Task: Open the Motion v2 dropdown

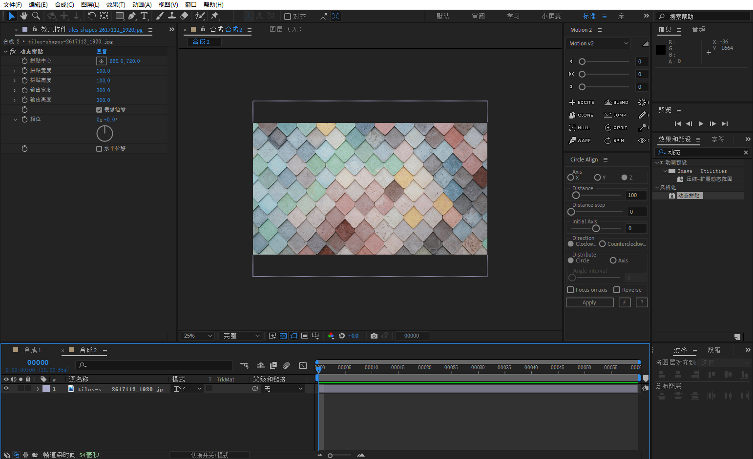Action: click(x=598, y=43)
